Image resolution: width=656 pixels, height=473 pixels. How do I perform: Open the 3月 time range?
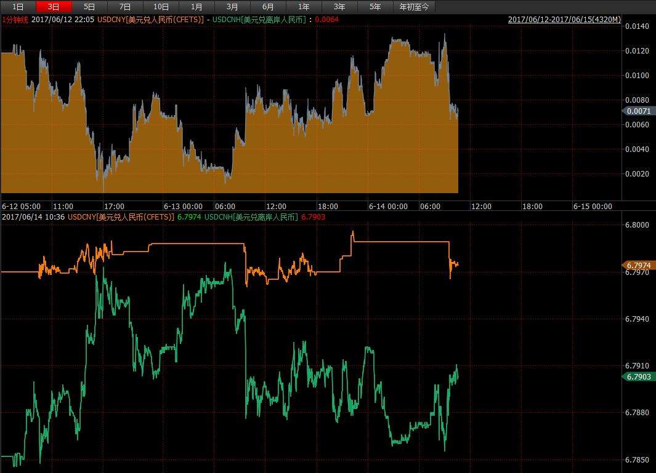tap(232, 7)
